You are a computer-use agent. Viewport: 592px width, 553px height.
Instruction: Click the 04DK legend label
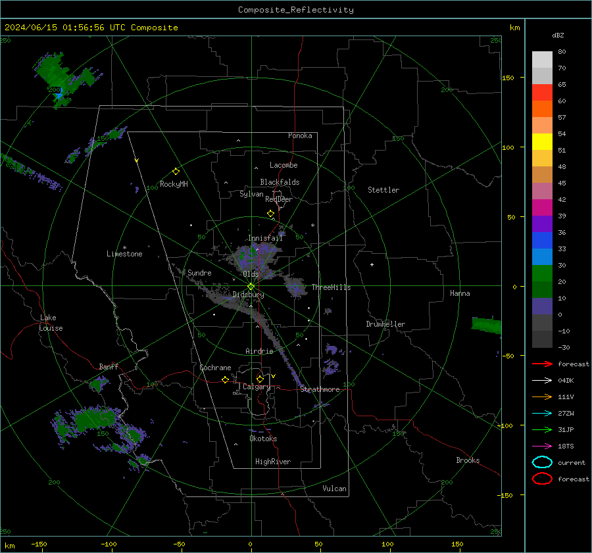[x=566, y=381]
